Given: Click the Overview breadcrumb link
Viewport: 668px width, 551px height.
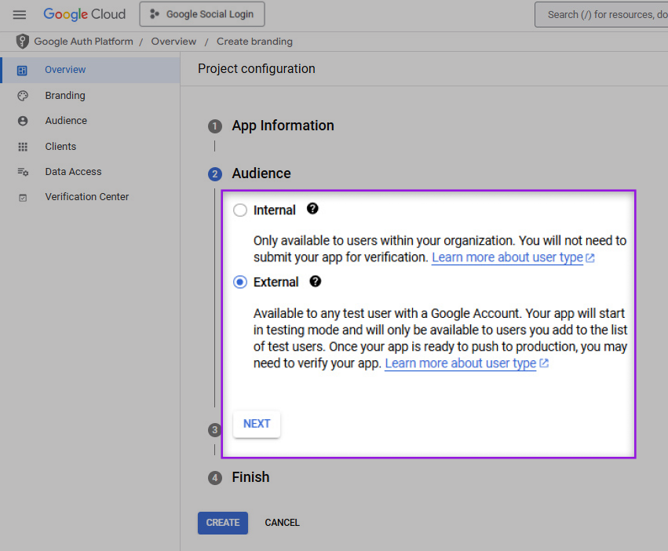Looking at the screenshot, I should pos(173,42).
